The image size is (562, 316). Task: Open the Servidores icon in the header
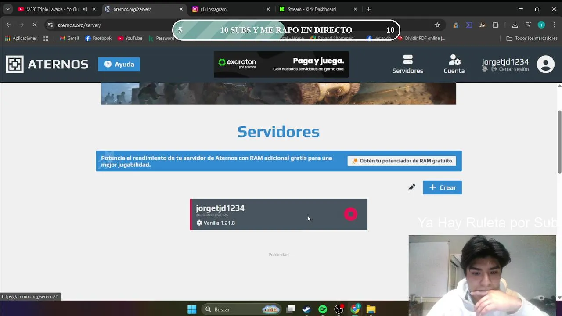pyautogui.click(x=407, y=64)
